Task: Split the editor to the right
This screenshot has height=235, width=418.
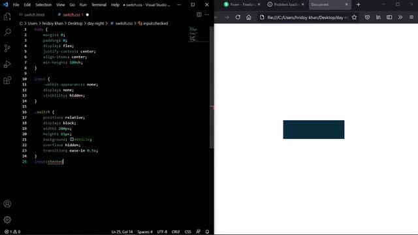Action: click(199, 14)
